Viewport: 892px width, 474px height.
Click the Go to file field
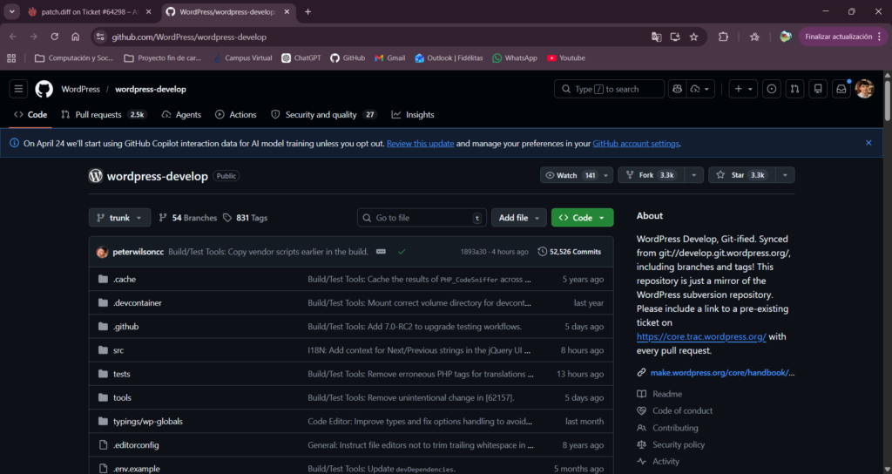coord(422,217)
